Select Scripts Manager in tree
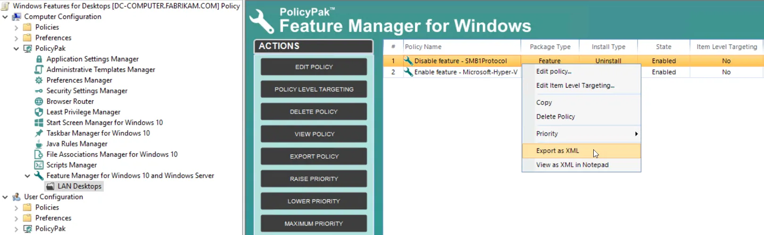Viewport: 764px width, 235px height. (72, 165)
